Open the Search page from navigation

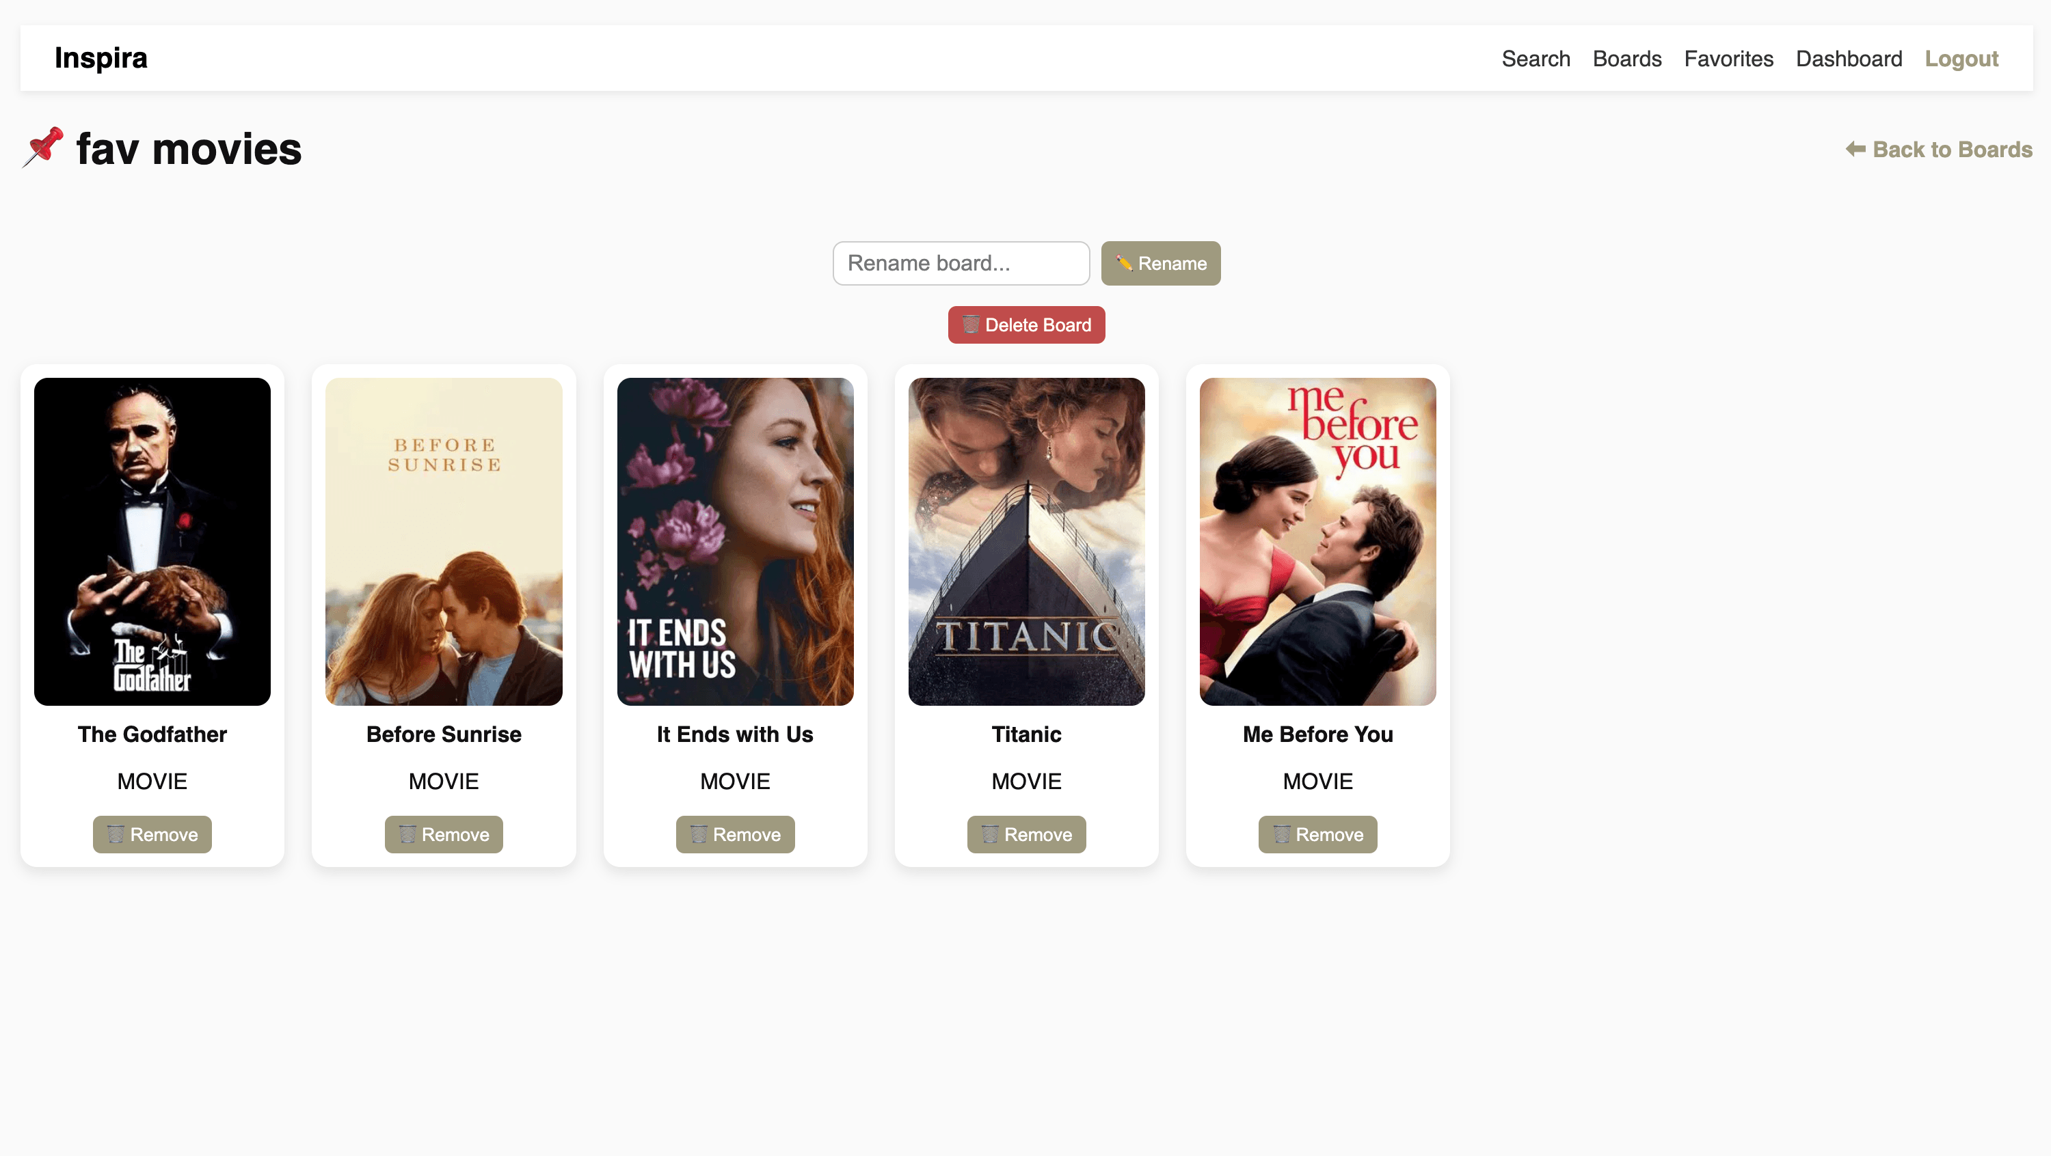click(1535, 59)
